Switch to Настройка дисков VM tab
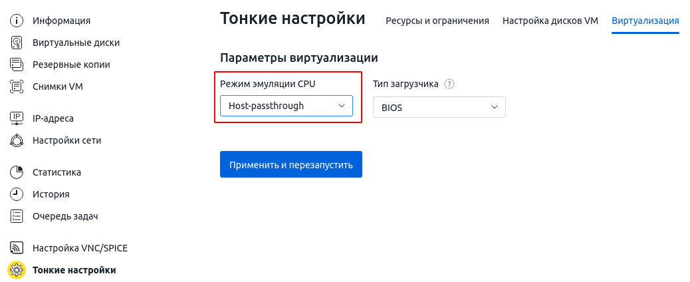This screenshot has width=690, height=282. [550, 21]
